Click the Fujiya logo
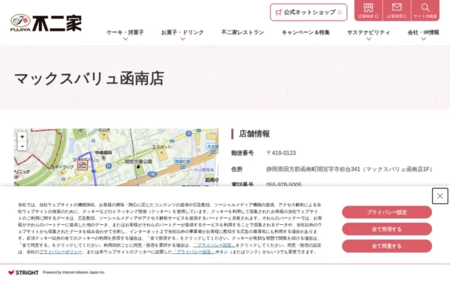 click(46, 23)
